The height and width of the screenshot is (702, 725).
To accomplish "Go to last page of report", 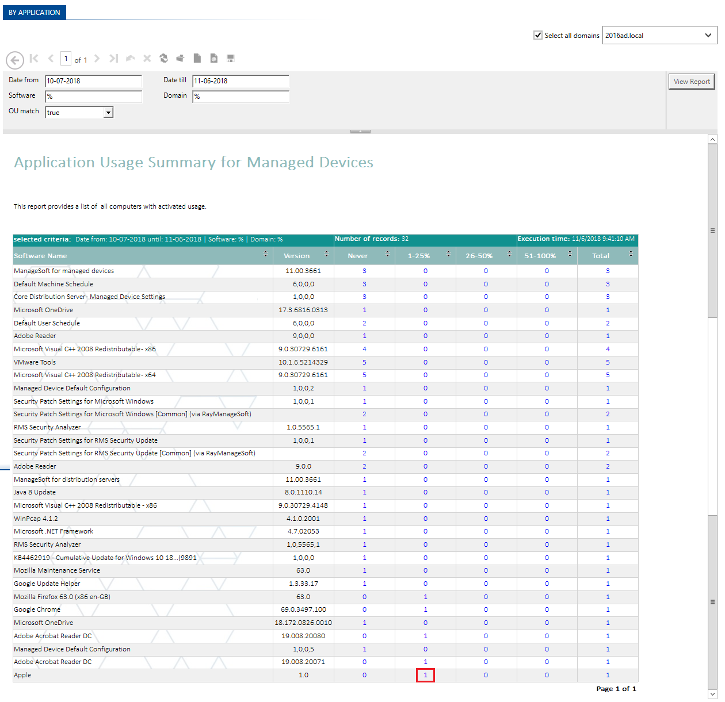I will [x=114, y=58].
